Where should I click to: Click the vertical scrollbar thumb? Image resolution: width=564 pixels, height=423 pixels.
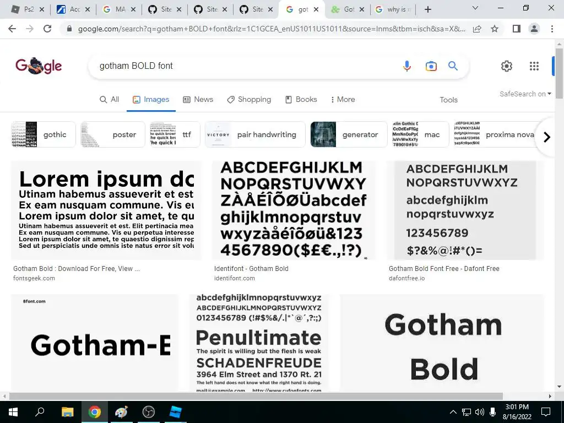pos(559,73)
